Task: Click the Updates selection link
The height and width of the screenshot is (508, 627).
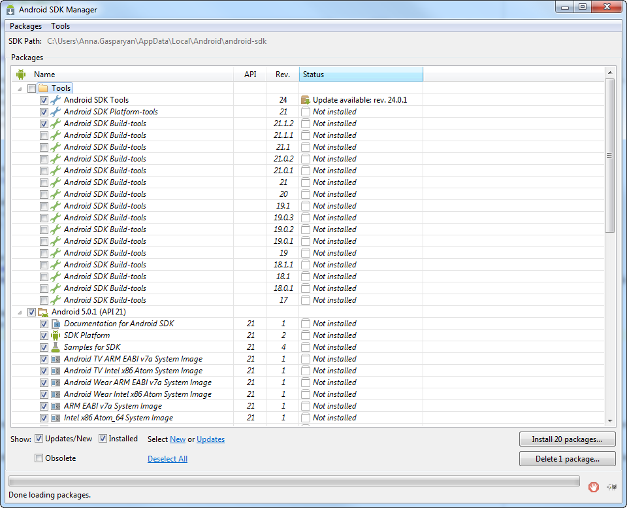Action: coord(211,439)
